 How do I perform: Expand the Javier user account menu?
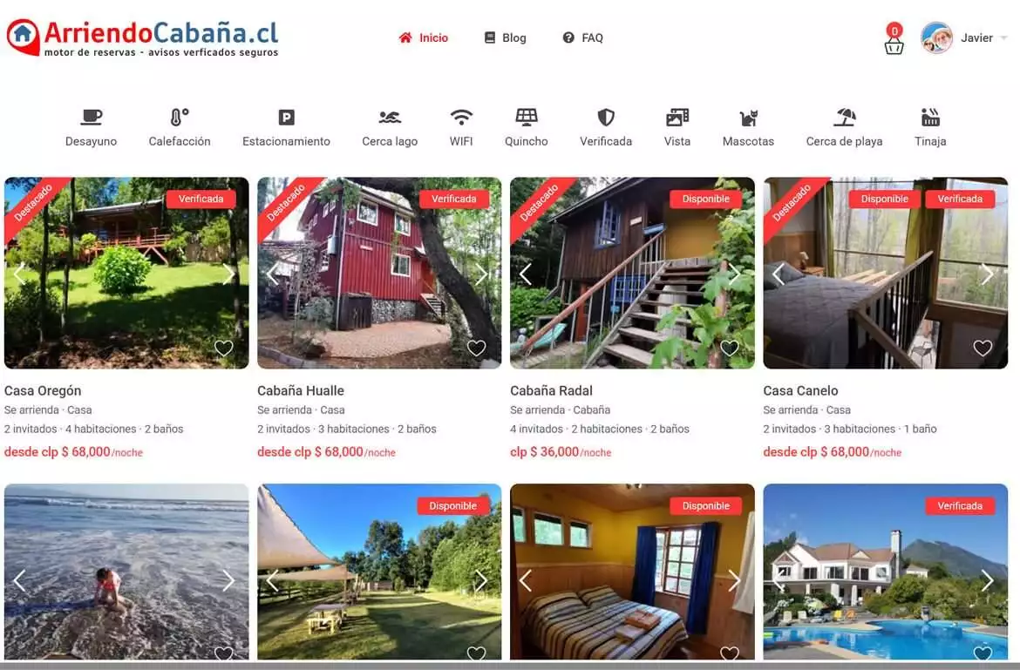[964, 37]
